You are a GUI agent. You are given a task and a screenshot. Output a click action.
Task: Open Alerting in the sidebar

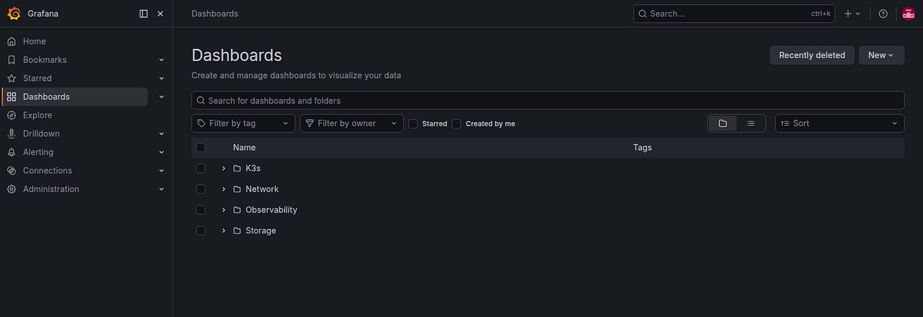[38, 152]
